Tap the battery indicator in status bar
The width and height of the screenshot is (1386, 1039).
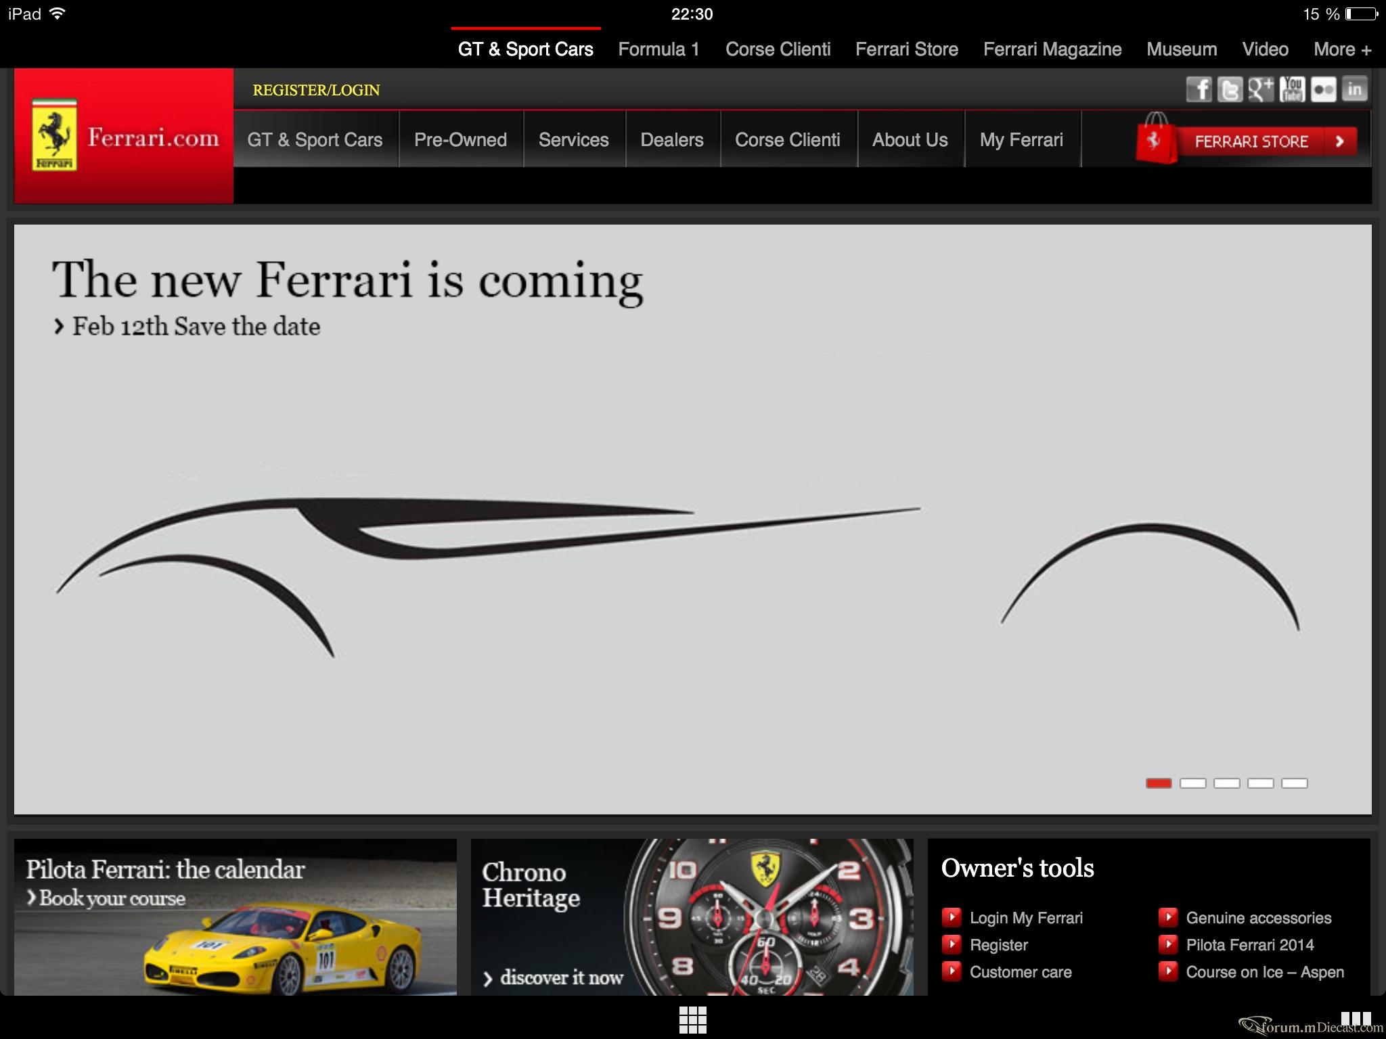click(x=1361, y=14)
